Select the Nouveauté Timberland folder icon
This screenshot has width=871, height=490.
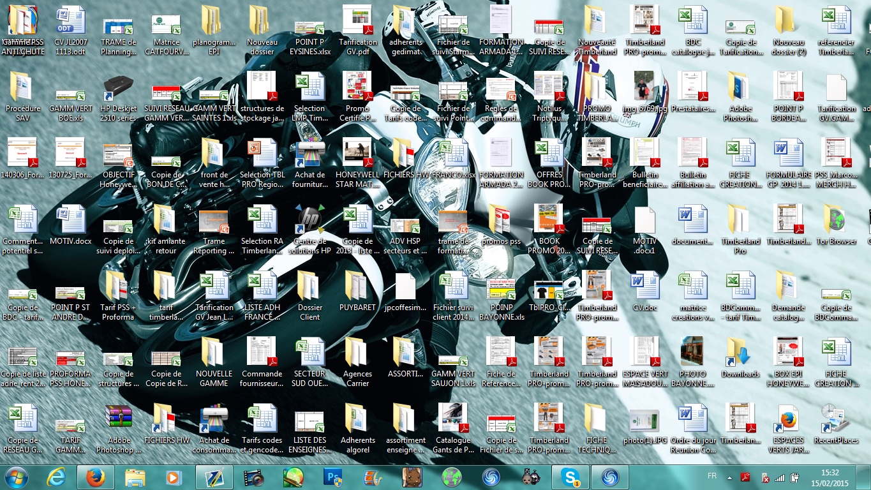pyautogui.click(x=597, y=20)
